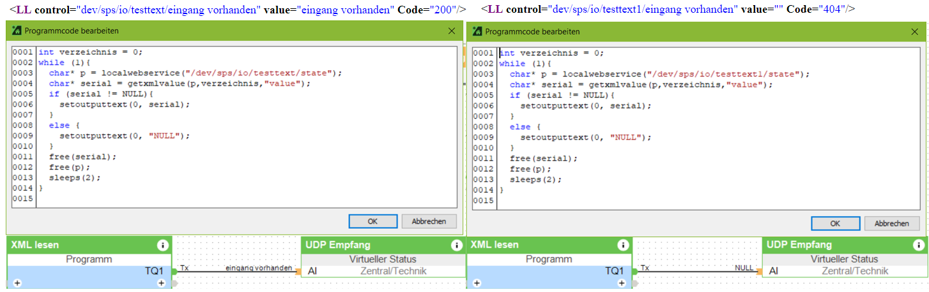This screenshot has width=929, height=292.
Task: Cancel the right dialog via Abbrechen
Action: 891,224
